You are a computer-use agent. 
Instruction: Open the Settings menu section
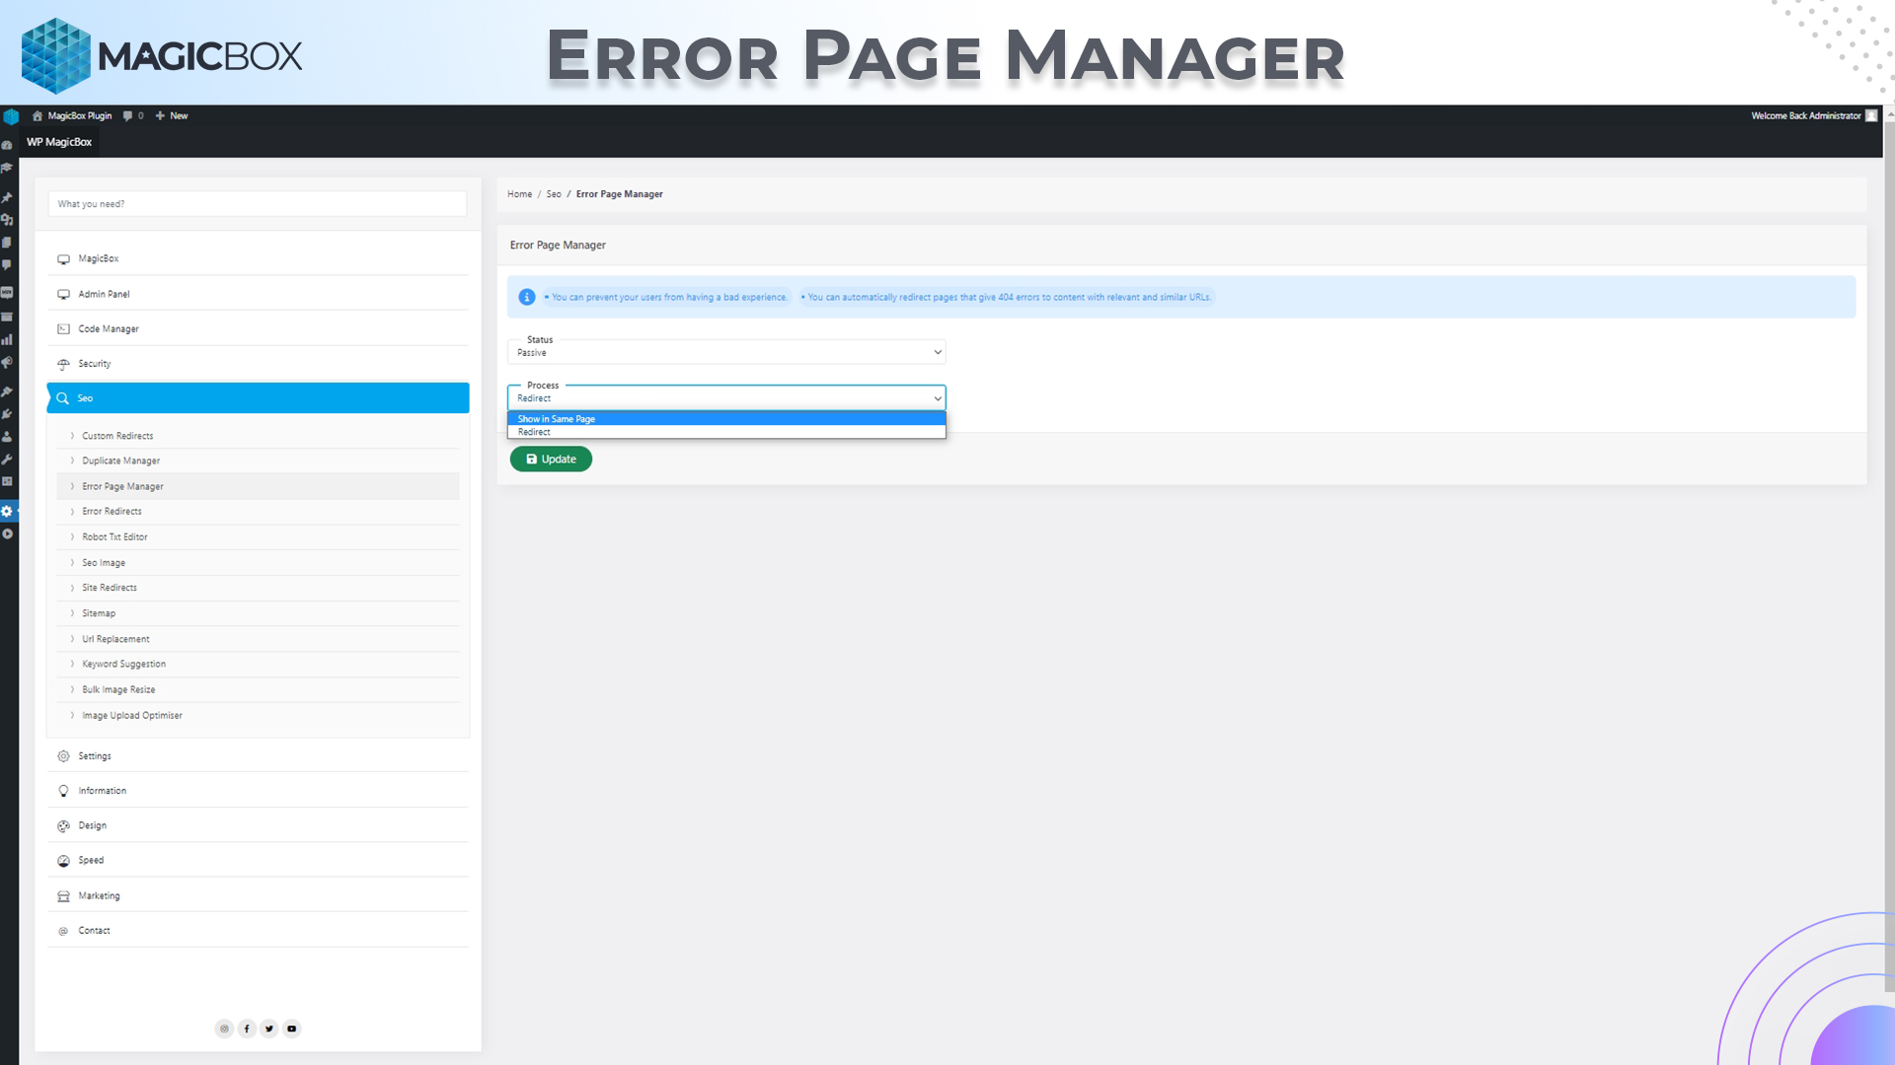pos(258,756)
